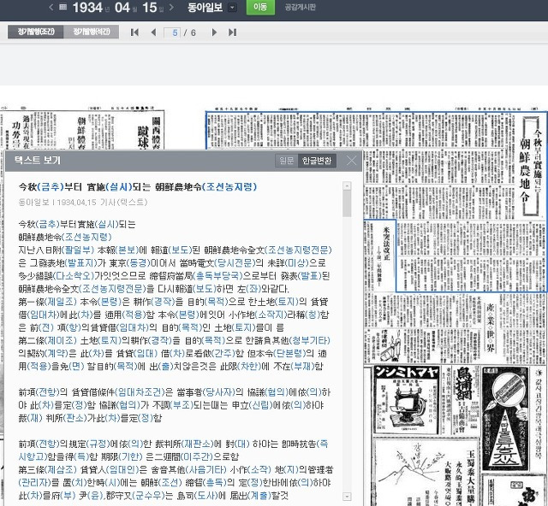Go to the previous page arrow
The height and width of the screenshot is (506, 548).
pyautogui.click(x=154, y=32)
